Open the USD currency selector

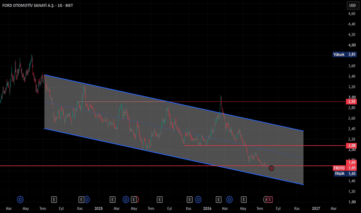pos(353,5)
